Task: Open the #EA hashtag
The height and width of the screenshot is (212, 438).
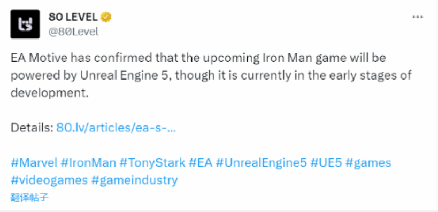Action: click(201, 163)
